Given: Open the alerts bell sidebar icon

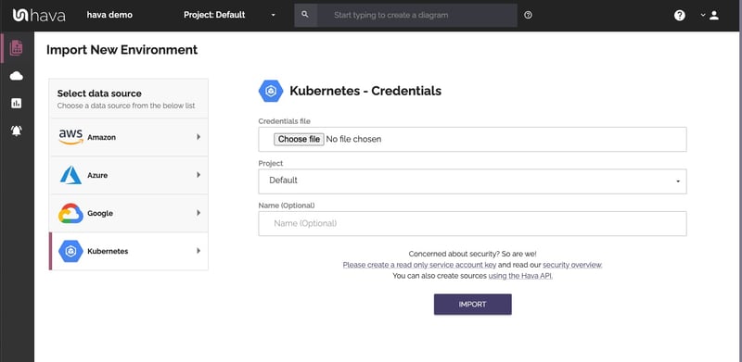Looking at the screenshot, I should (16, 131).
